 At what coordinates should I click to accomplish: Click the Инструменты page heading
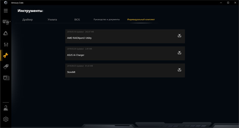[30, 11]
